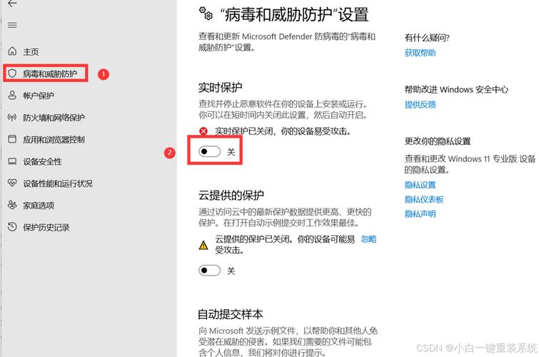
Task: Open the 获取帮助 link
Action: coord(420,53)
